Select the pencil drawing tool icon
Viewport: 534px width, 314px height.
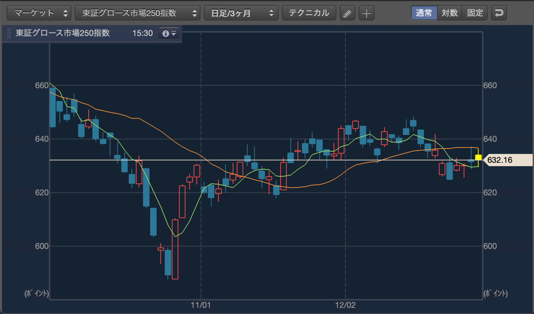(348, 13)
